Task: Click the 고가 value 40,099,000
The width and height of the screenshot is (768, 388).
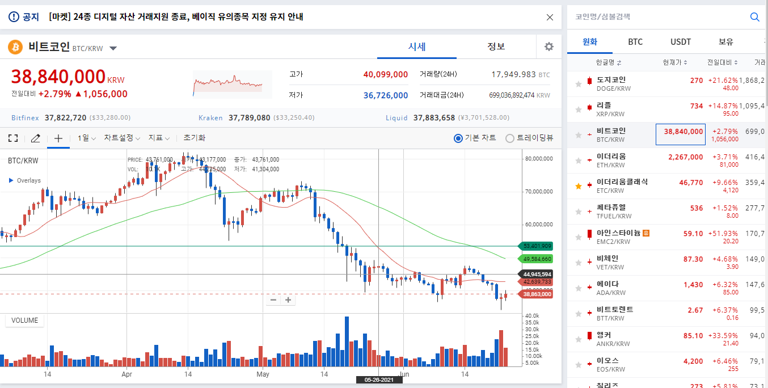Action: pos(386,74)
